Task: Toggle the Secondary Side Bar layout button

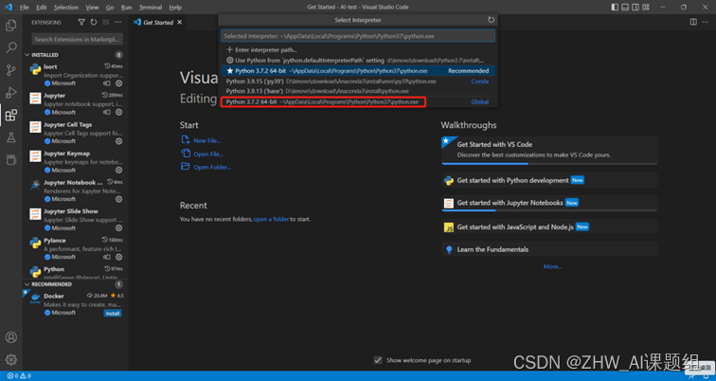Action: tap(635, 7)
